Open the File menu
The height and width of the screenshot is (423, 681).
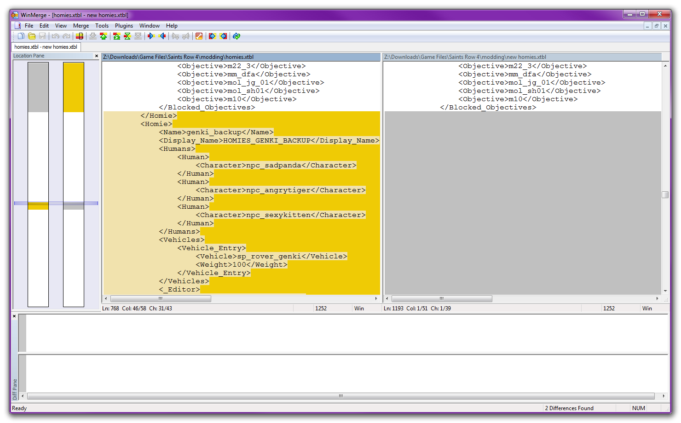pyautogui.click(x=29, y=26)
